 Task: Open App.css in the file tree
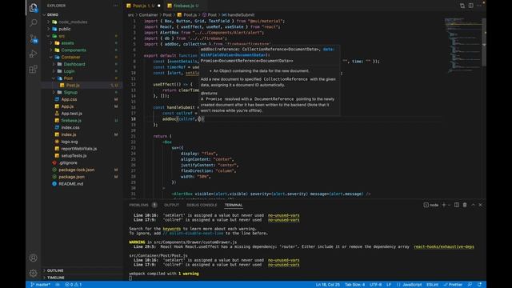(82, 99)
